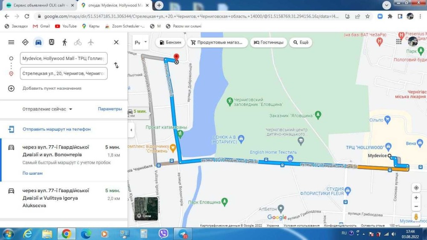Select driving travel mode icon
Image resolution: width=427 pixels, height=240 pixels.
click(x=38, y=42)
